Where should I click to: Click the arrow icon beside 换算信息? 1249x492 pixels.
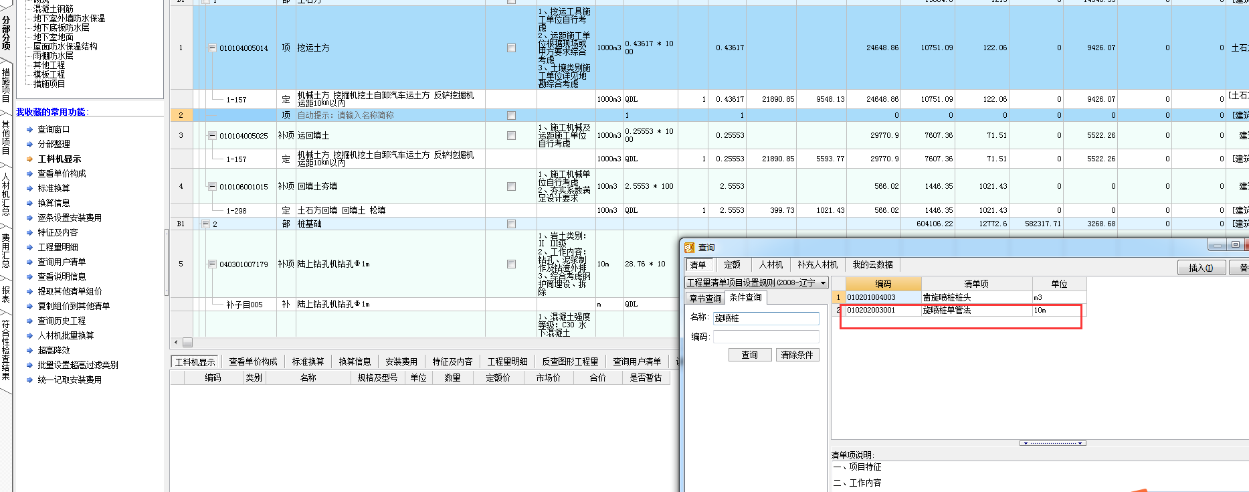(29, 203)
